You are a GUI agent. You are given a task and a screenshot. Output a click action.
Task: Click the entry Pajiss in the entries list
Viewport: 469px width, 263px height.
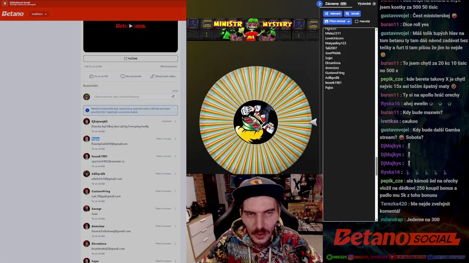[329, 88]
